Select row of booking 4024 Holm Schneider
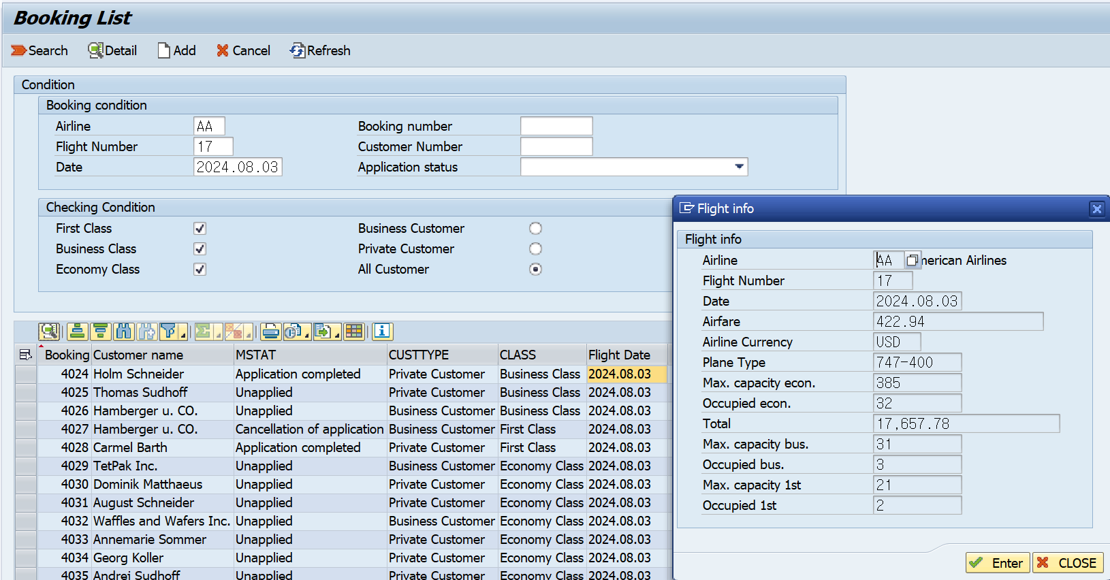The height and width of the screenshot is (580, 1110). (x=26, y=374)
